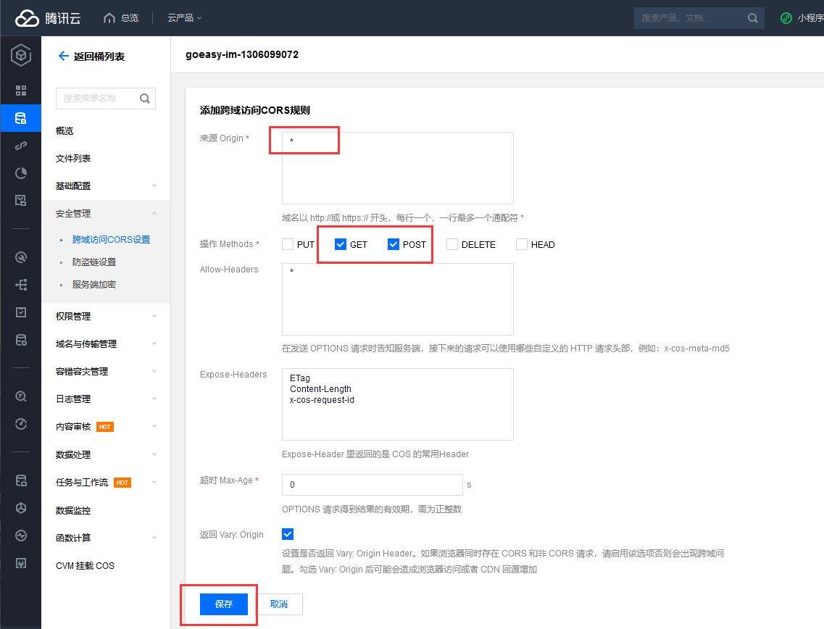Screen dimensions: 824x629
Task: Enable the PUT method checkbox
Action: pyautogui.click(x=288, y=244)
